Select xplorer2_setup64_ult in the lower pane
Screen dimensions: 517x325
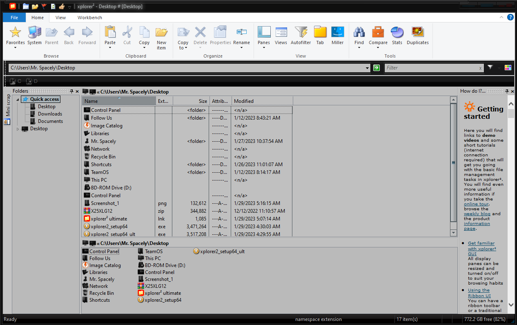(x=219, y=252)
